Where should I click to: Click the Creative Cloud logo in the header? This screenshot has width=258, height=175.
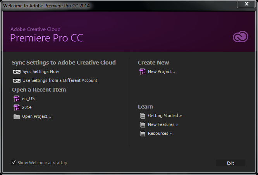pyautogui.click(x=240, y=37)
